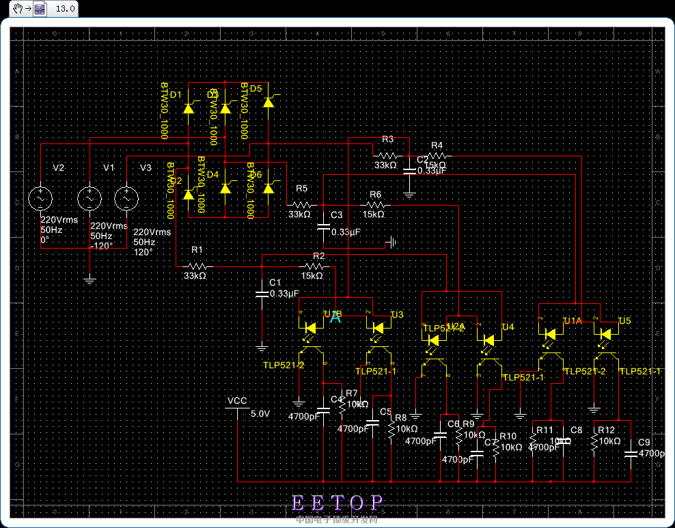Image resolution: width=675 pixels, height=528 pixels.
Task: Click the R1 designator label
Action: point(197,250)
